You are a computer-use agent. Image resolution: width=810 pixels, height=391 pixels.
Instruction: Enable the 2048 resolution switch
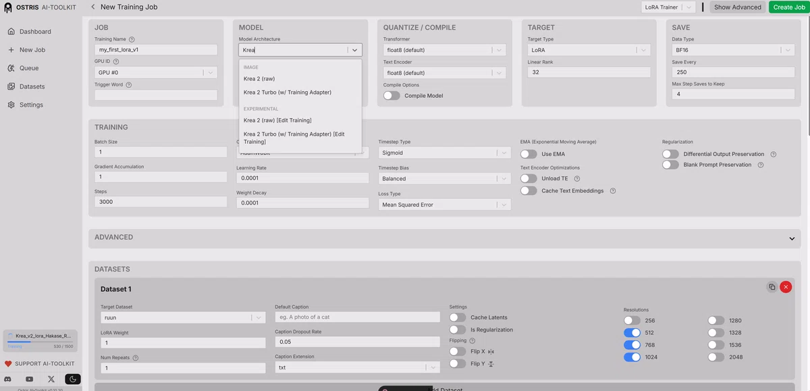point(716,357)
